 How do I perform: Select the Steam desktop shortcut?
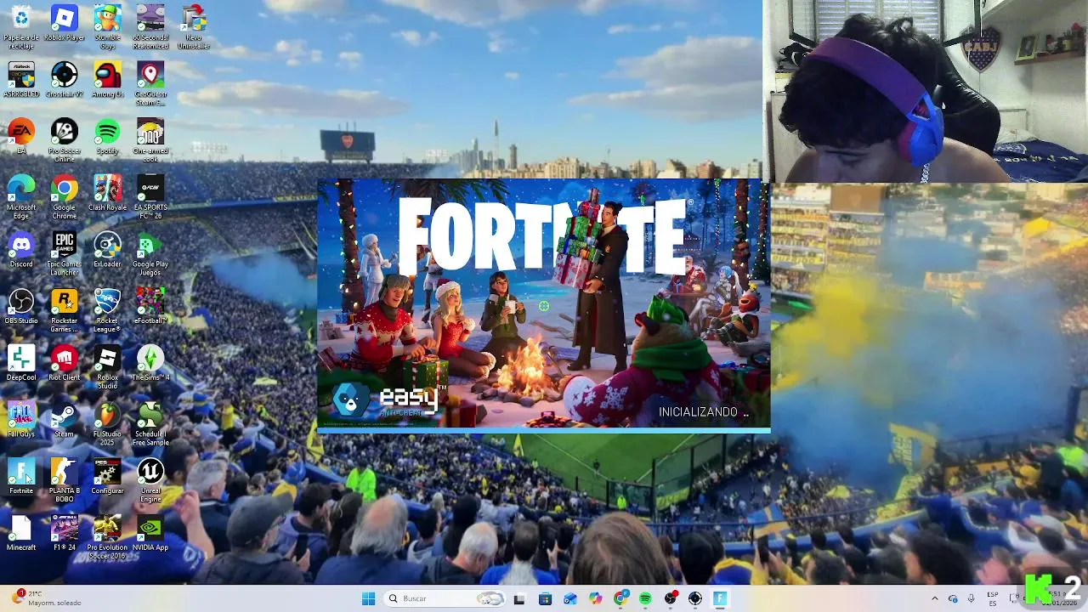[65, 420]
